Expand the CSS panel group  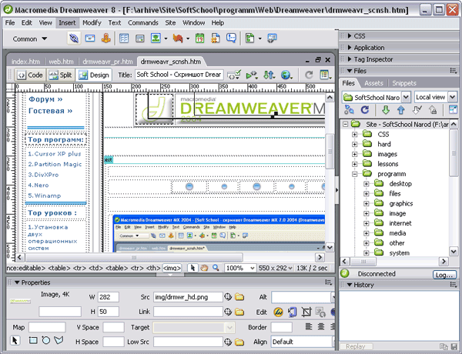click(x=350, y=36)
